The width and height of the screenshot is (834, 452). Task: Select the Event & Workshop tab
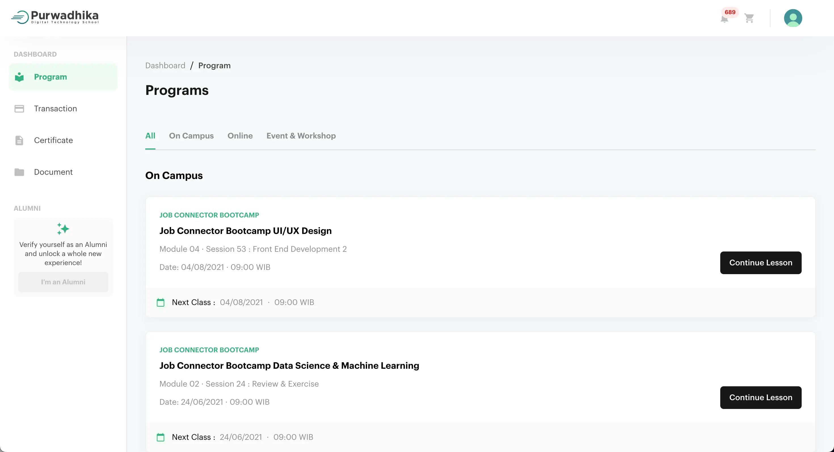(301, 136)
